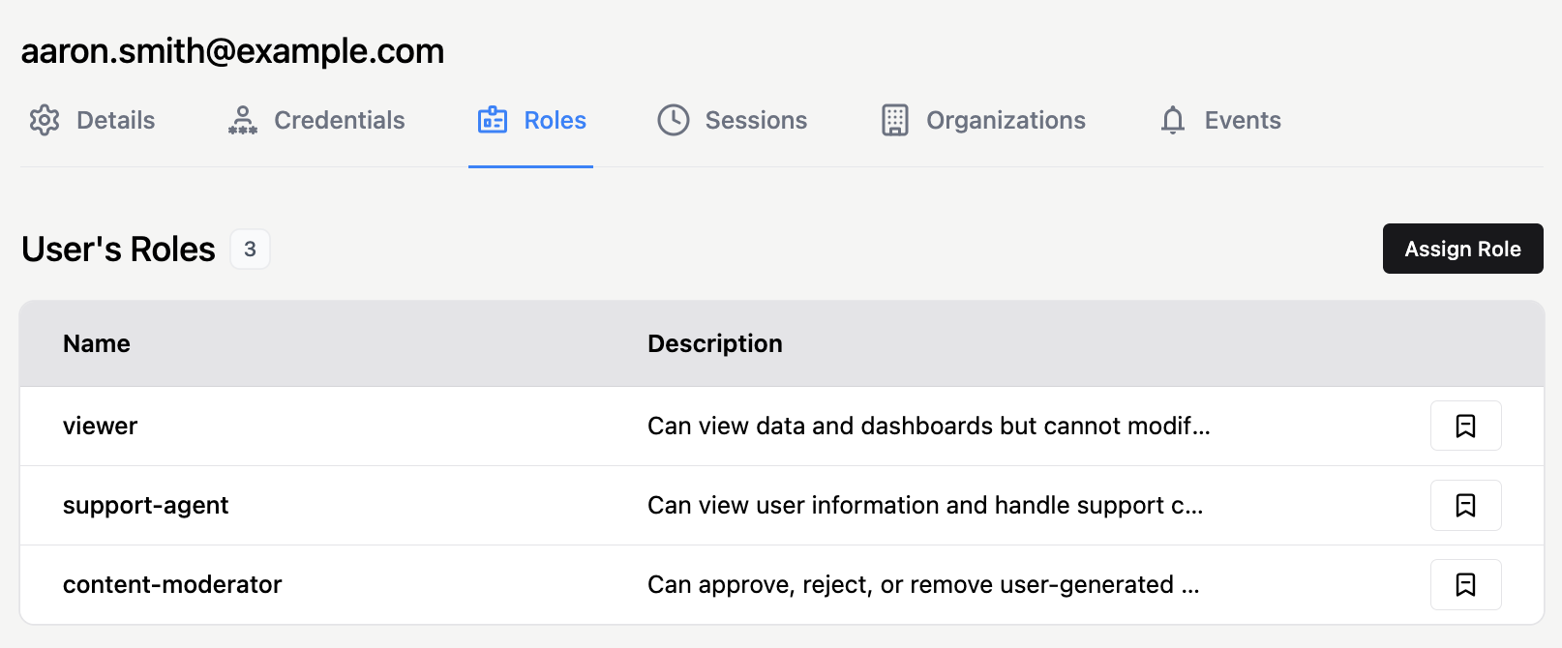1562x648 pixels.
Task: Select the Roles tab
Action: (x=531, y=120)
